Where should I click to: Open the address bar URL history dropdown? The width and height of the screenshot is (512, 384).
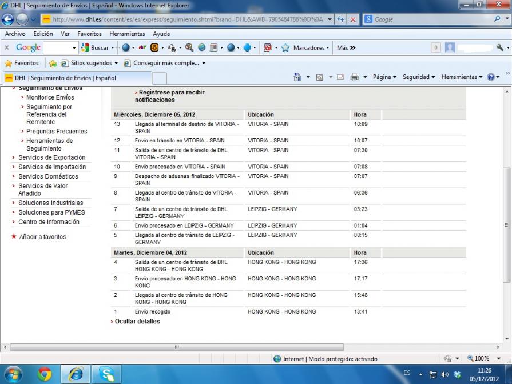(330, 19)
